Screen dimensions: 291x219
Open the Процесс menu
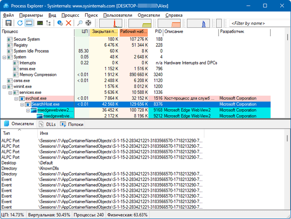click(70, 15)
